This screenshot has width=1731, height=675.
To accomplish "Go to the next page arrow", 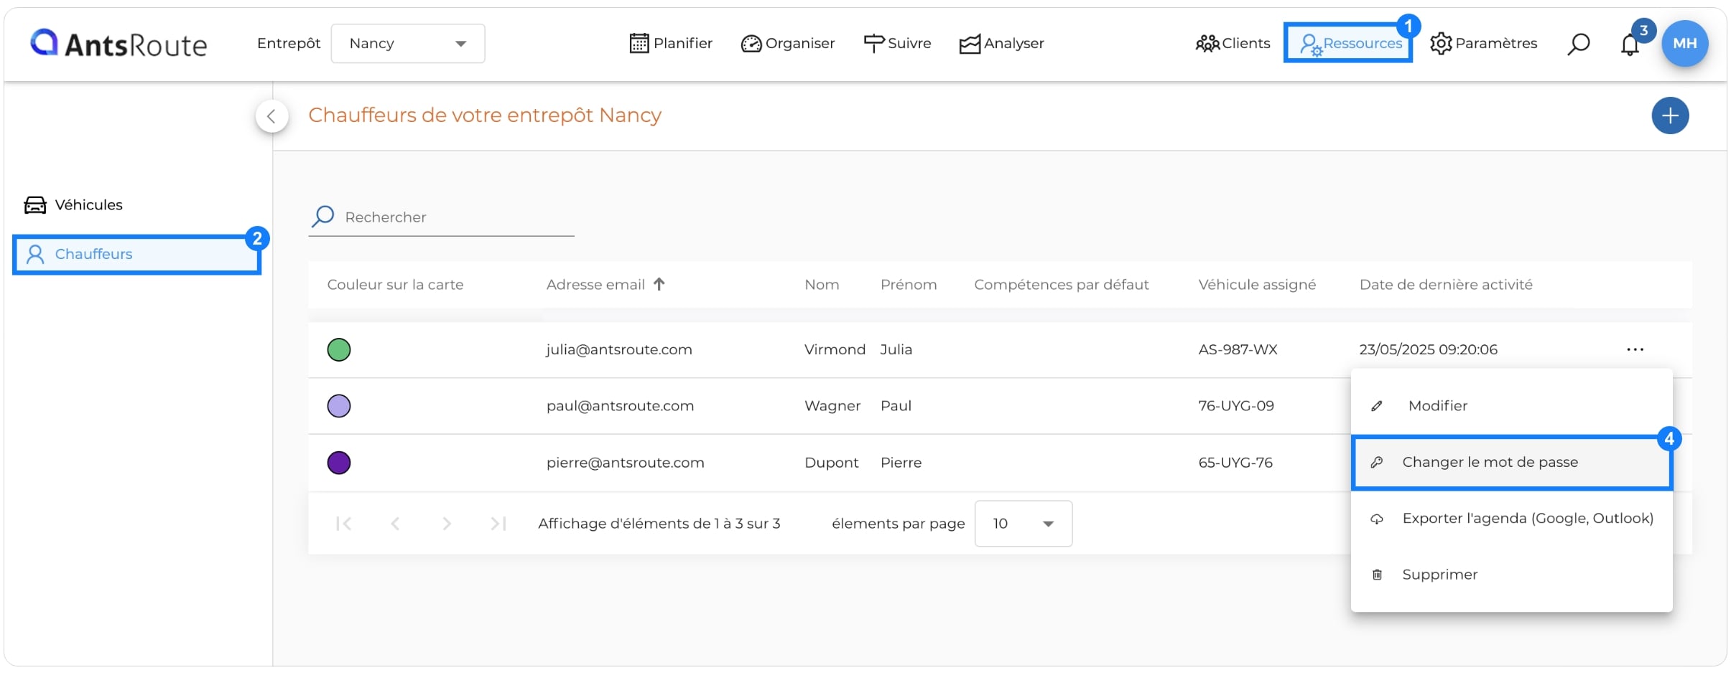I will (447, 524).
